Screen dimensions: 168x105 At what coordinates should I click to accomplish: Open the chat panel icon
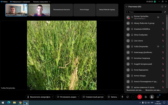pyautogui.click(x=158, y=97)
